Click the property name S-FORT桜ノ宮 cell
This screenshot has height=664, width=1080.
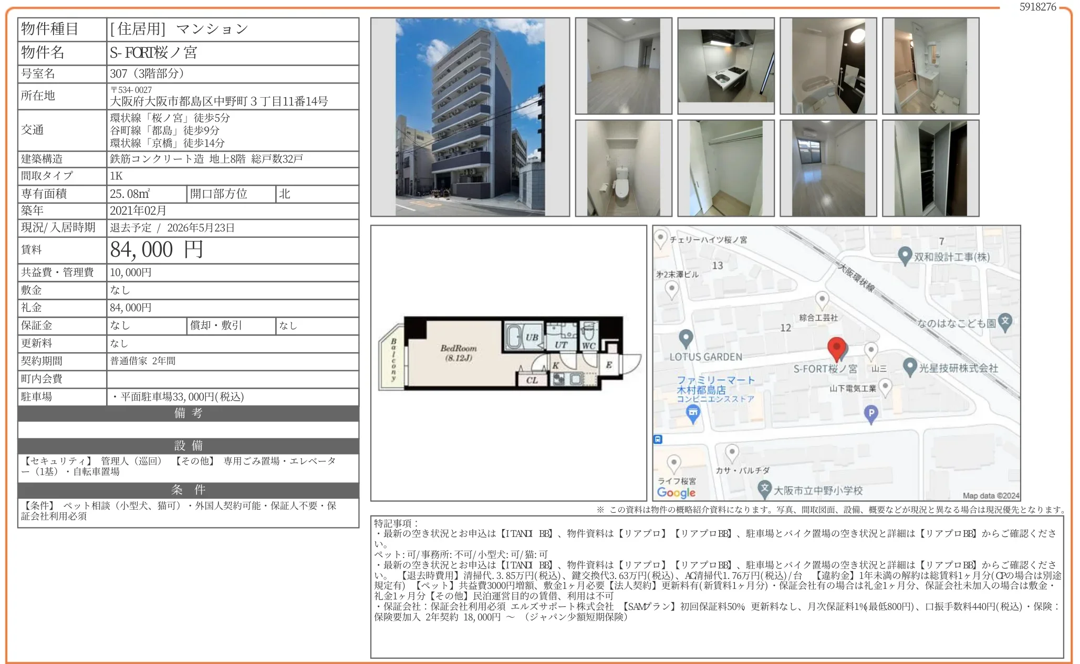(x=153, y=53)
